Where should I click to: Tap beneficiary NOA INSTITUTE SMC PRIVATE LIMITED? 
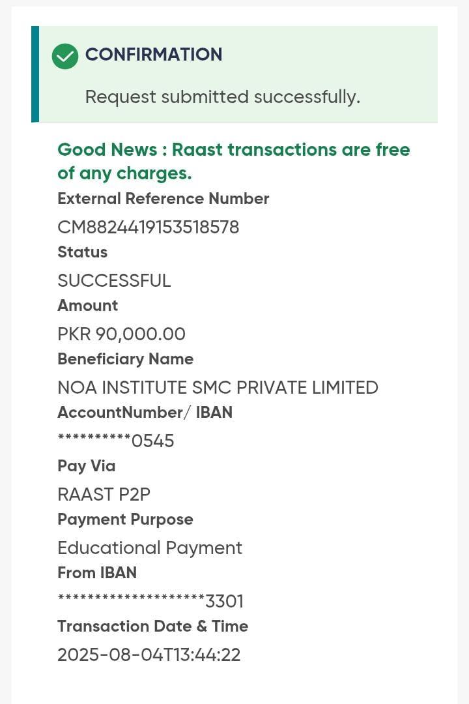pos(218,387)
